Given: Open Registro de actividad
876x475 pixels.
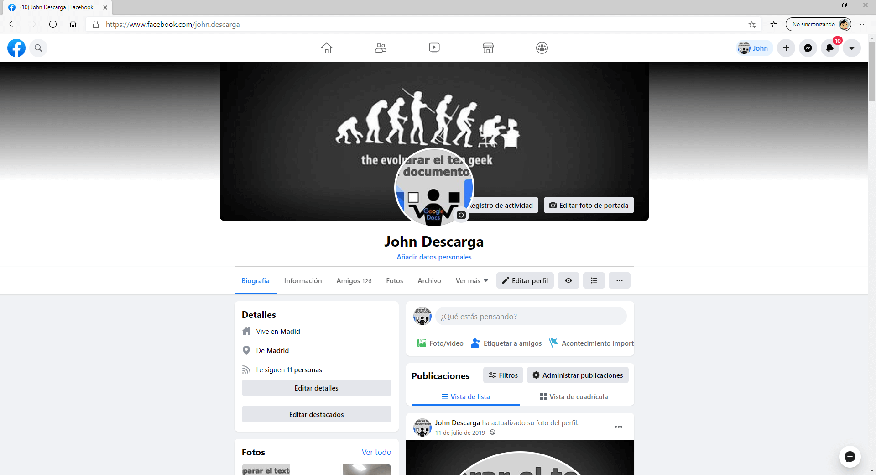Looking at the screenshot, I should (x=503, y=205).
